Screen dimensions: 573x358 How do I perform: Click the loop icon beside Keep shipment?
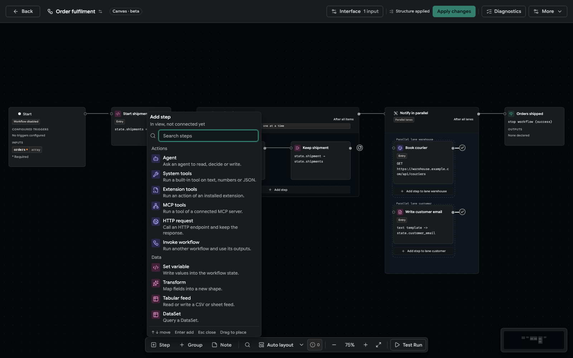pyautogui.click(x=360, y=148)
